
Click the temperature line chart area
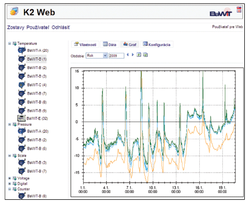point(160,127)
